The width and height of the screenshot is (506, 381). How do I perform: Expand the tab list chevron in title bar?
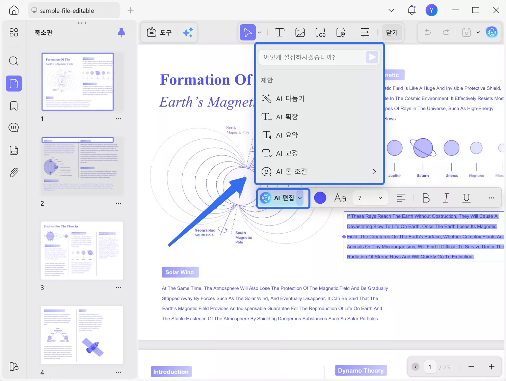pos(391,10)
